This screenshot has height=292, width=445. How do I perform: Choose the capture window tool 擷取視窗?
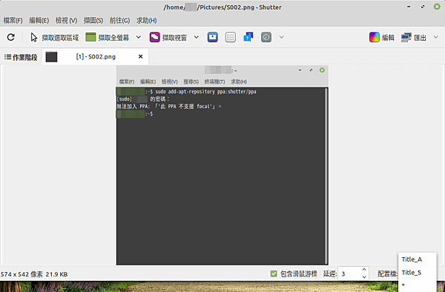coord(168,37)
